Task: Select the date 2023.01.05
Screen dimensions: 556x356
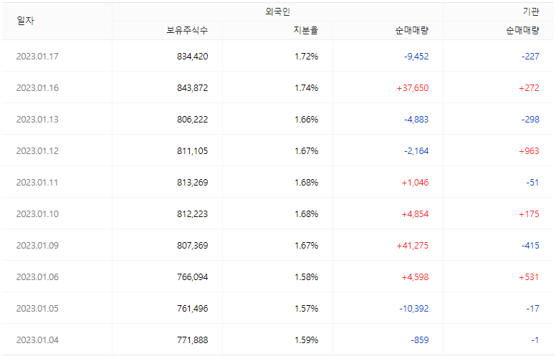Action: coord(37,309)
